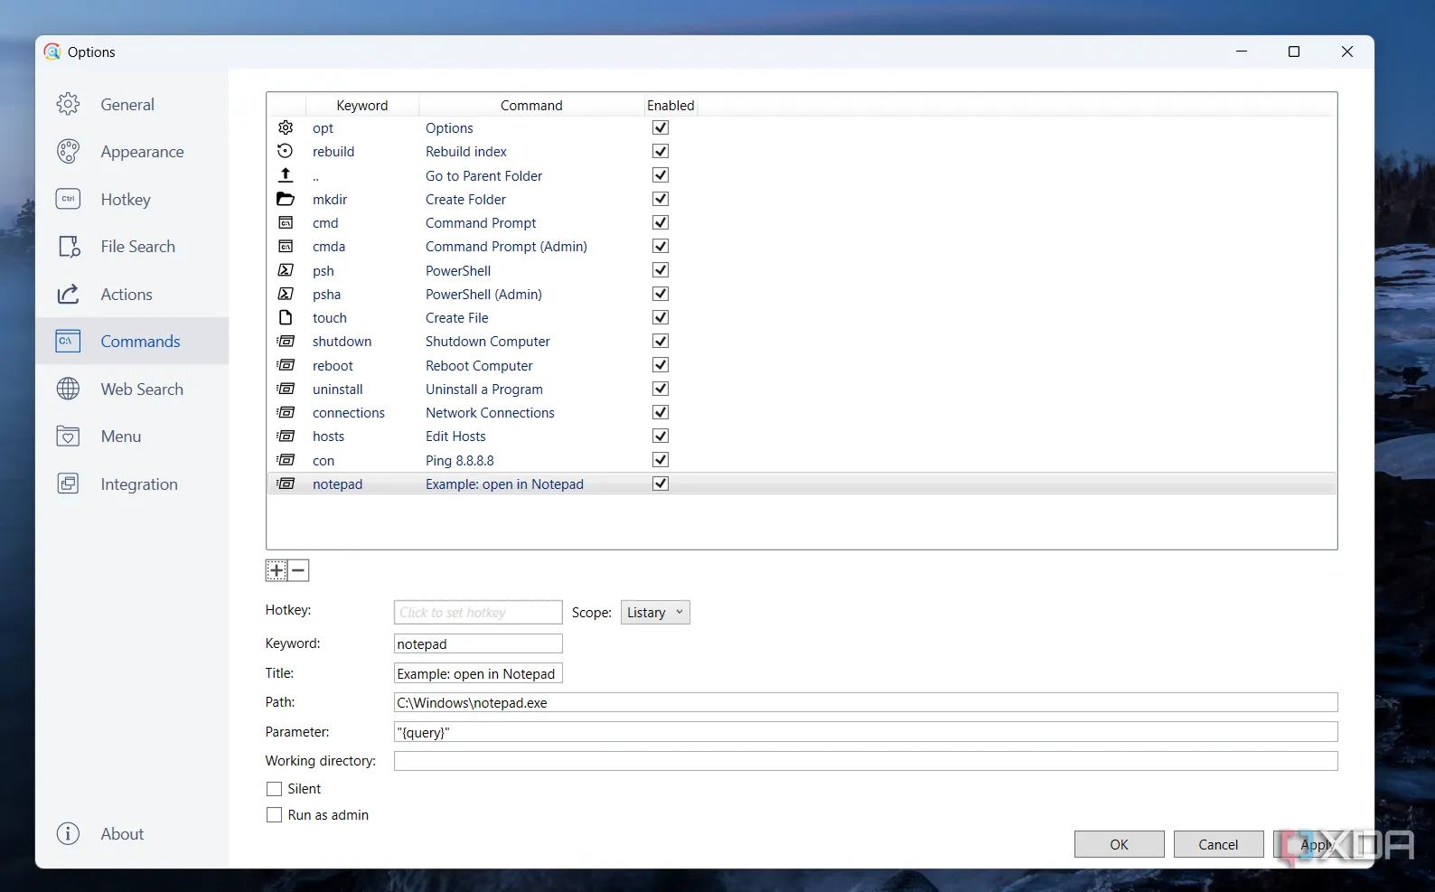This screenshot has height=892, width=1435.
Task: Click the up-arrow icon of parent folder row
Action: tap(286, 174)
